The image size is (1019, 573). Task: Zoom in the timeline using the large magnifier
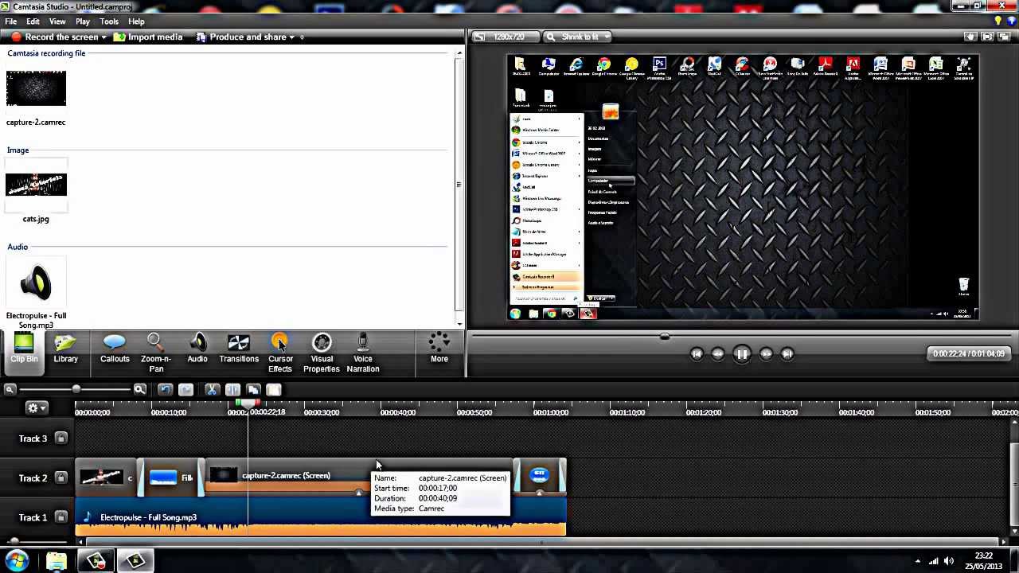pyautogui.click(x=140, y=389)
